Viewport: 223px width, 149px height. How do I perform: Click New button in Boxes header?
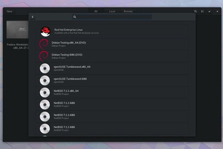[10, 11]
